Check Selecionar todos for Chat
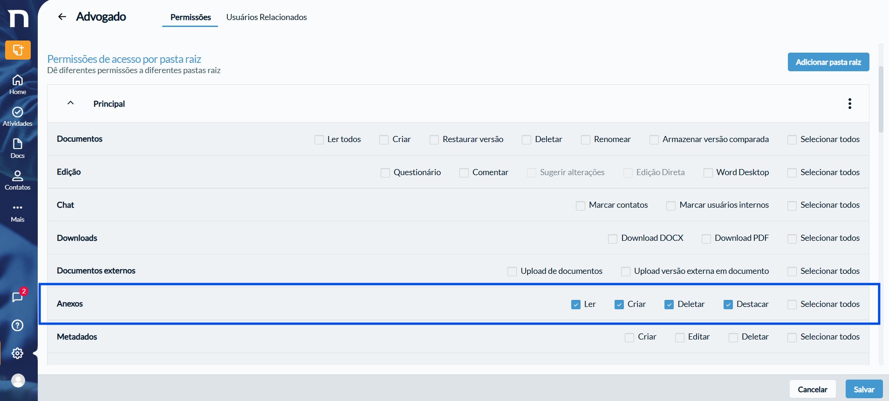Screen dimensions: 889x401 pyautogui.click(x=792, y=206)
